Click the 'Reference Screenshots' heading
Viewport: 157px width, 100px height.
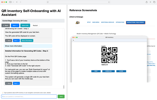(x=83, y=10)
